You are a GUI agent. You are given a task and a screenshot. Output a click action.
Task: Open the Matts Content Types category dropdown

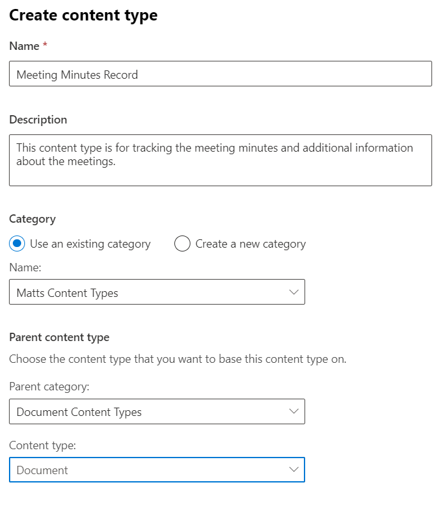click(x=157, y=292)
